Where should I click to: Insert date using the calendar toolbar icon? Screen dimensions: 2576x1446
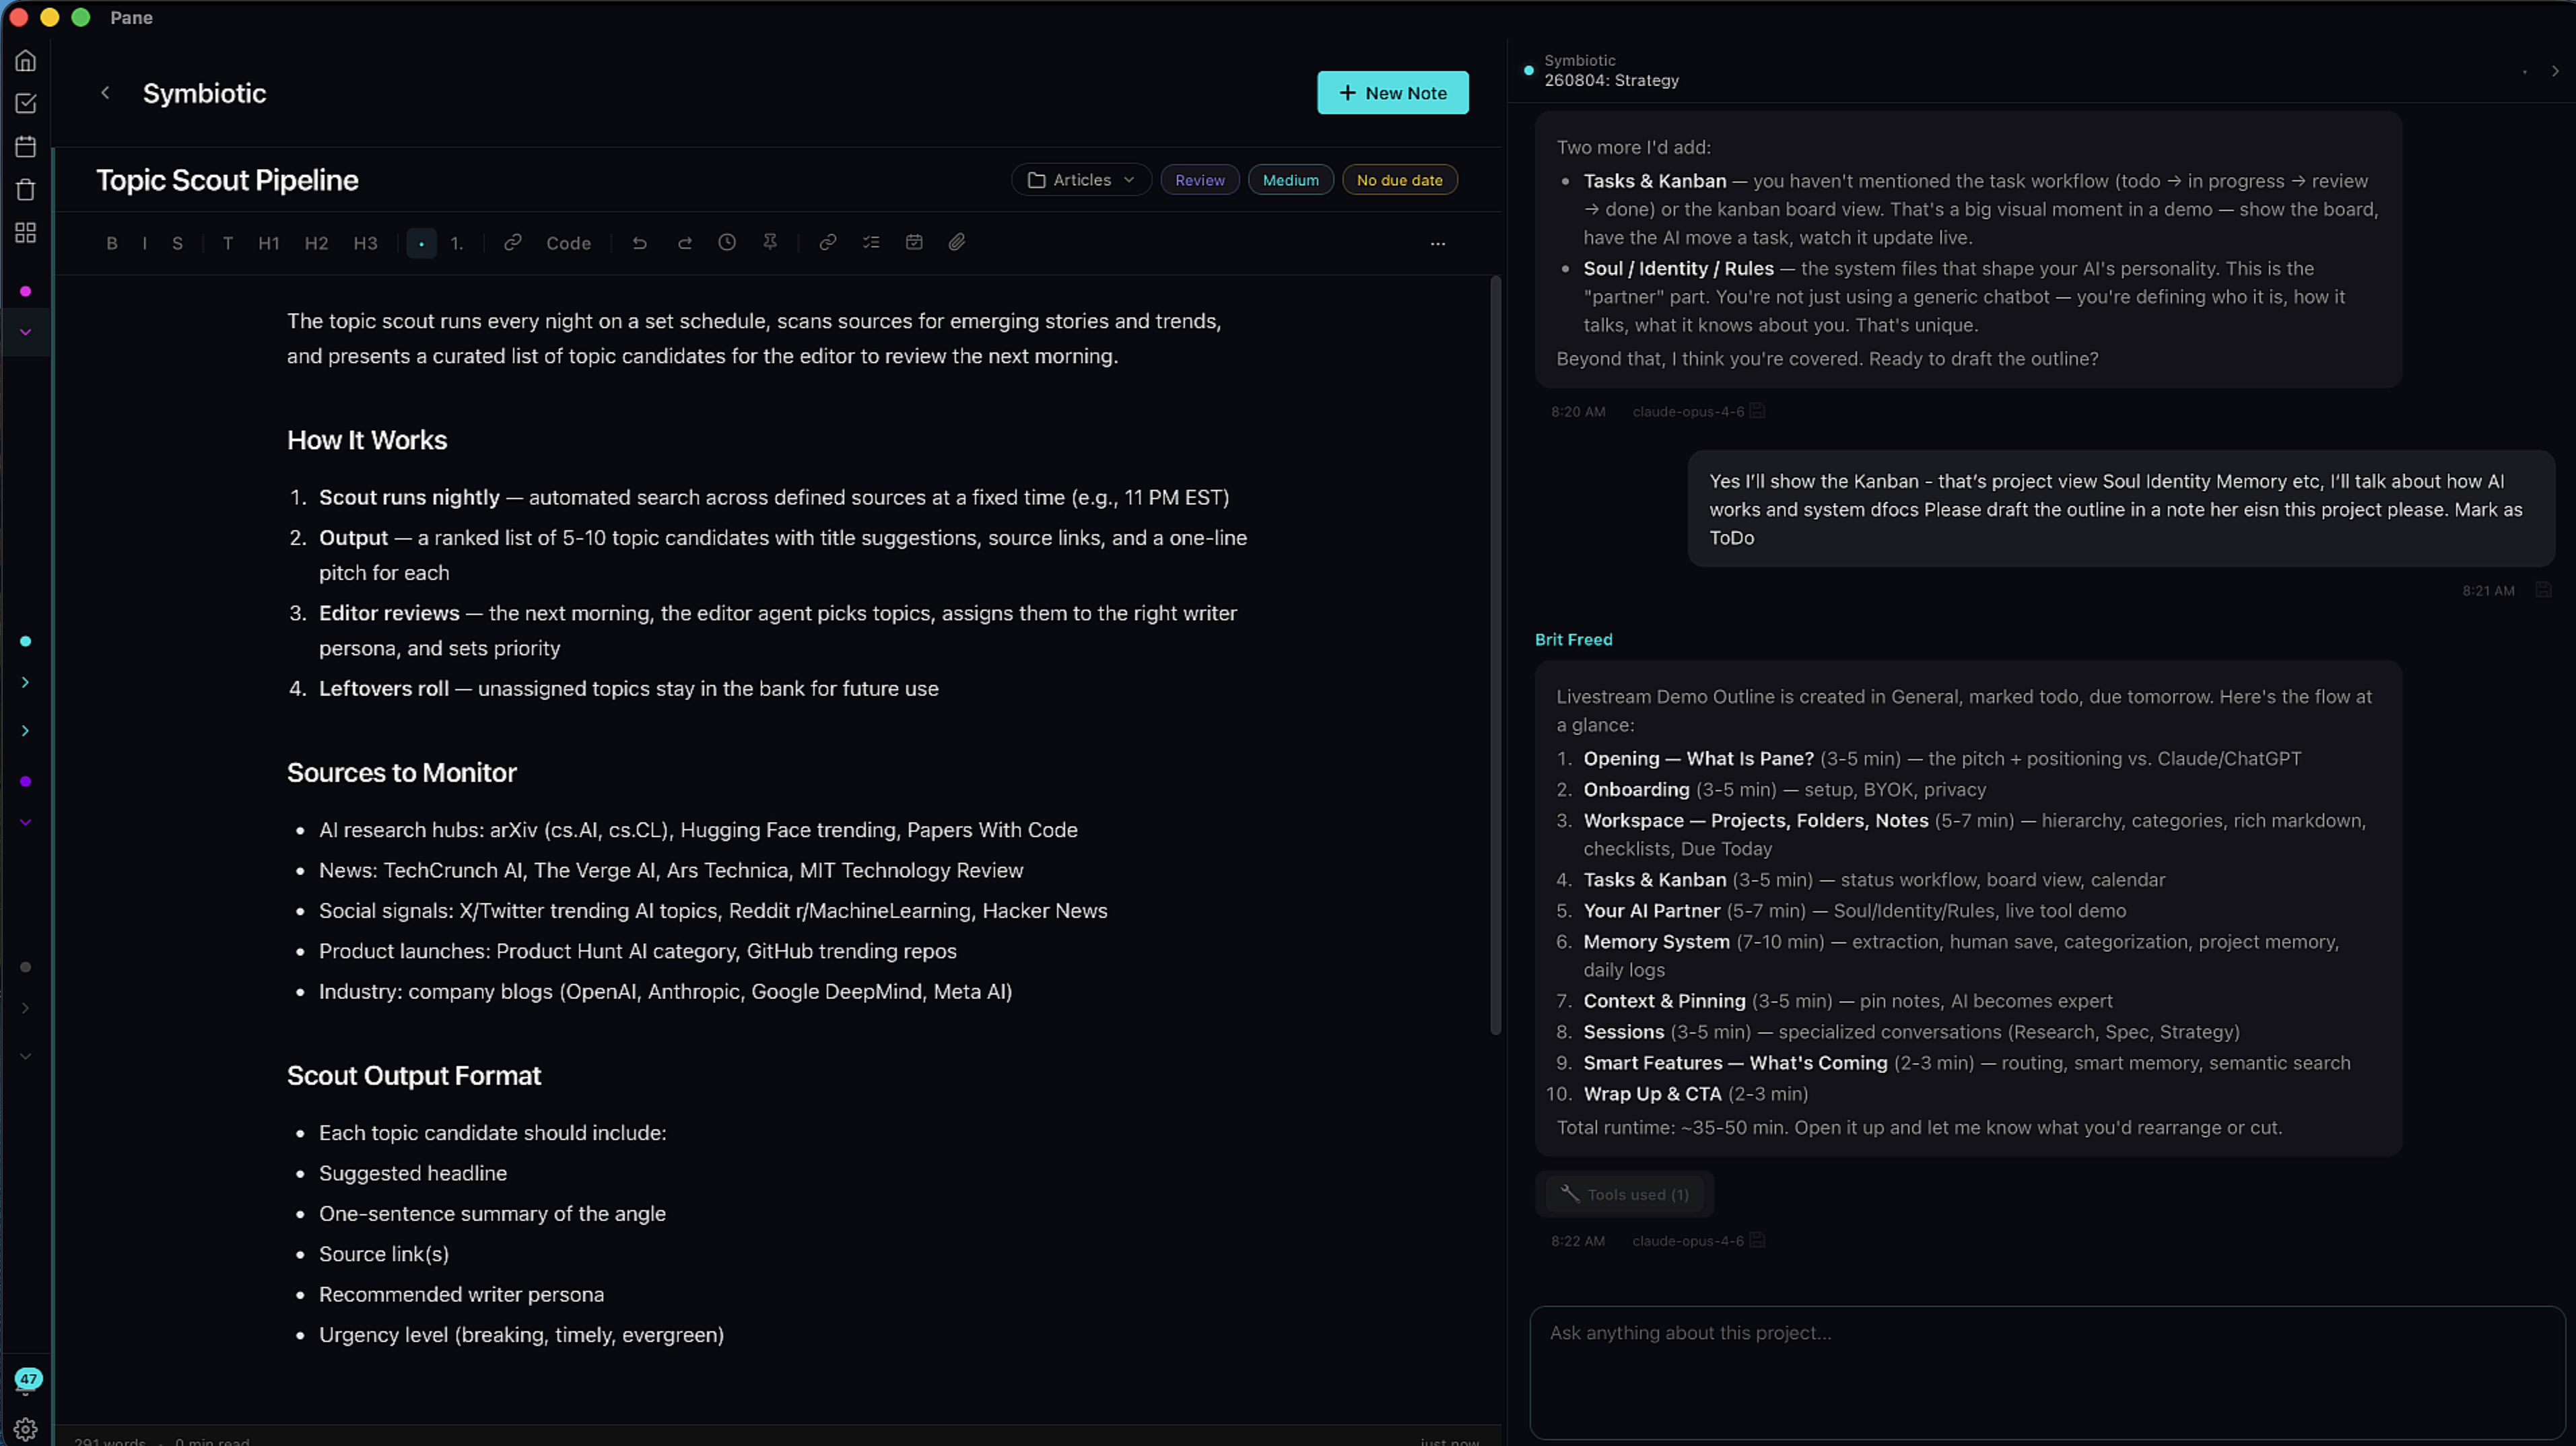(914, 243)
